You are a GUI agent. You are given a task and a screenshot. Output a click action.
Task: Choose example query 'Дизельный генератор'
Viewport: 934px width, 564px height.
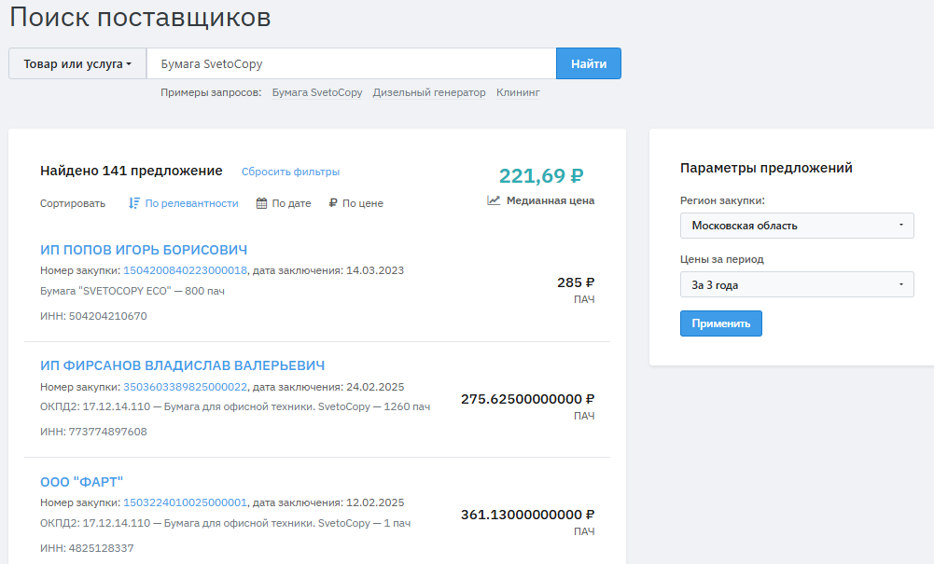click(x=429, y=93)
